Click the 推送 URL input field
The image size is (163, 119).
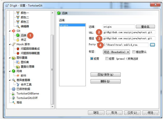pyautogui.click(x=129, y=38)
